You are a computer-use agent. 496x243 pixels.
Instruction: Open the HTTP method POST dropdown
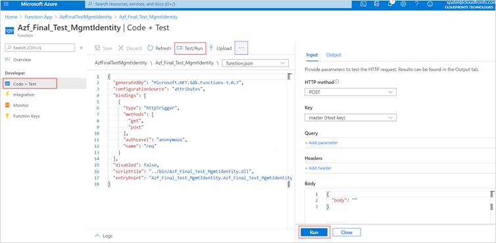pyautogui.click(x=350, y=92)
